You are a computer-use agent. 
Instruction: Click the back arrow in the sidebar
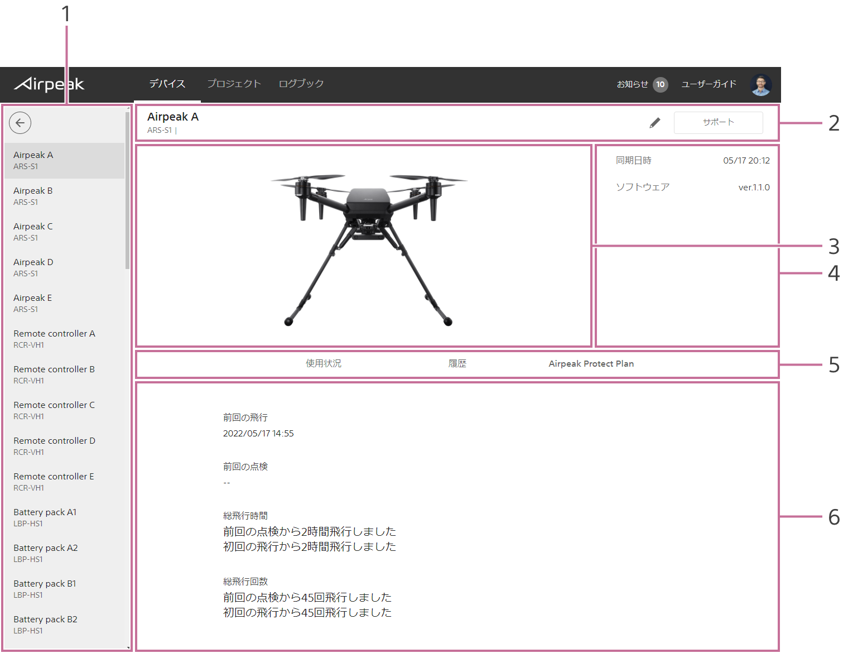tap(20, 123)
